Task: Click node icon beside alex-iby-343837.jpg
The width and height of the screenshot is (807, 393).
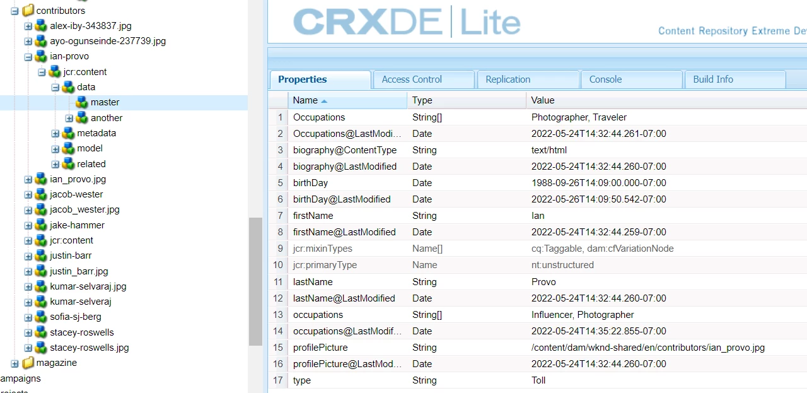Action: (x=41, y=26)
